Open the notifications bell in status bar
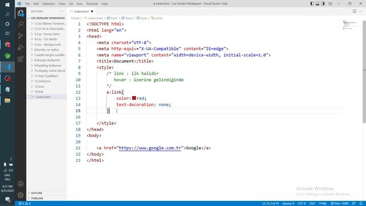The height and width of the screenshot is (206, 366). tap(361, 204)
